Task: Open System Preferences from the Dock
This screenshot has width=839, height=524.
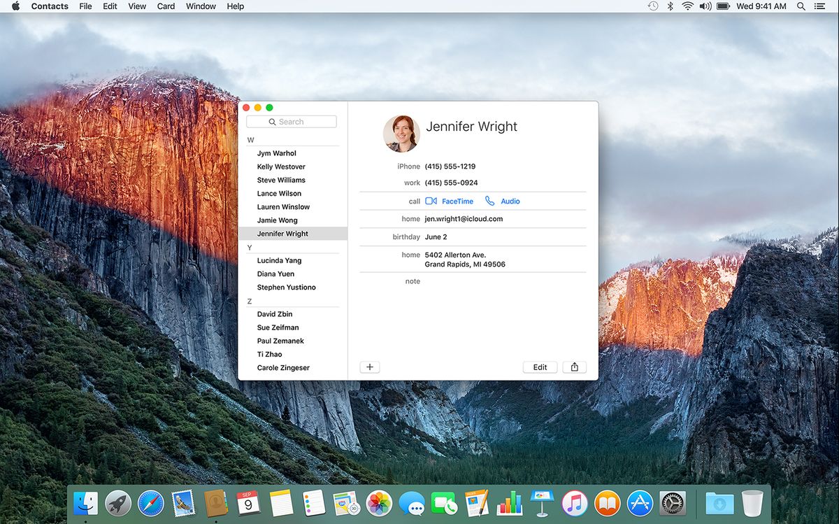Action: tap(672, 502)
